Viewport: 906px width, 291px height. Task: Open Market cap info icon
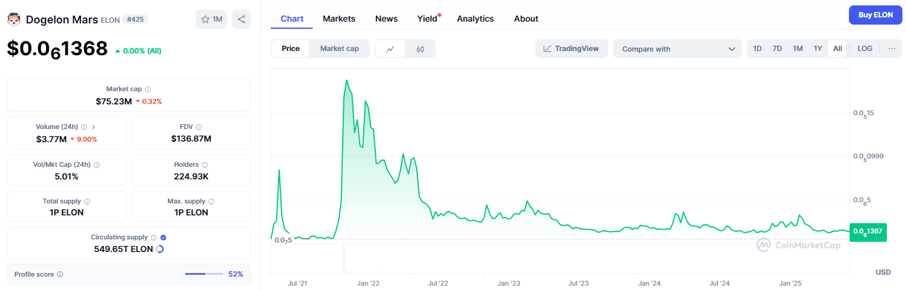(x=148, y=89)
